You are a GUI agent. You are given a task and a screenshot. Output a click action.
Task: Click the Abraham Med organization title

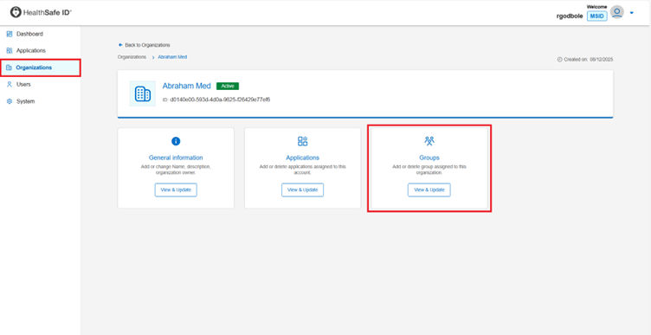point(186,86)
